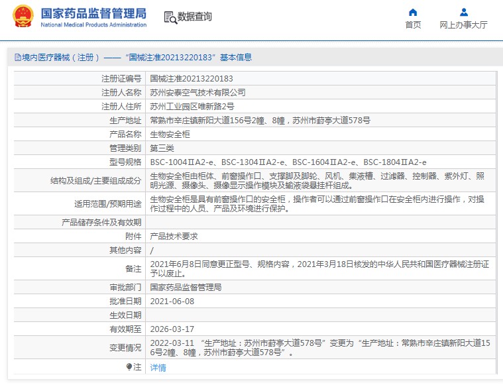
Task: Open 数据查询 section
Action: pos(194,17)
